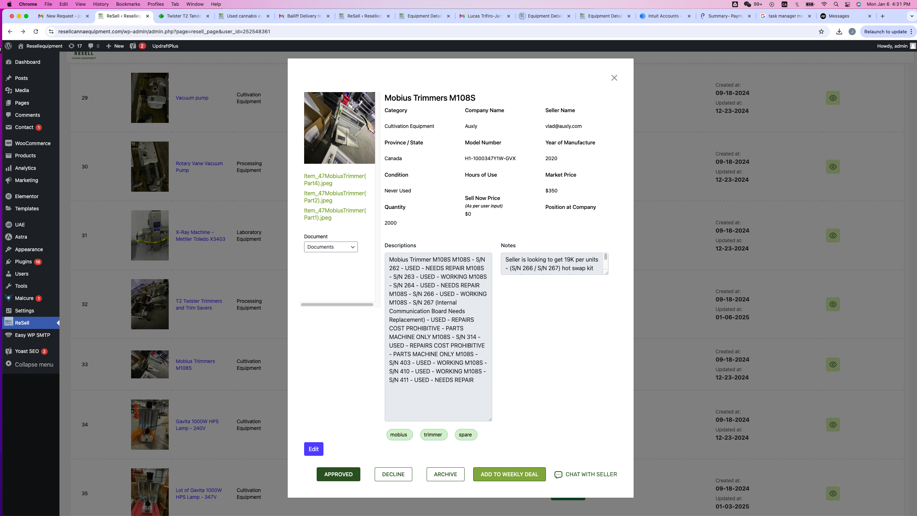Open Item_47MobiusTrimmer(Part2).jpeg link

(x=335, y=197)
